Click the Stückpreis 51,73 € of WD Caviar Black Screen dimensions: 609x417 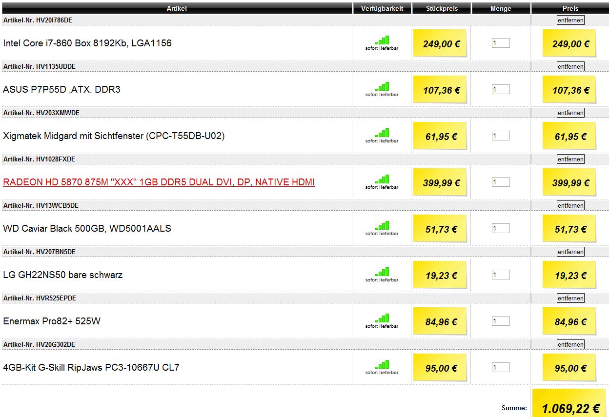441,229
